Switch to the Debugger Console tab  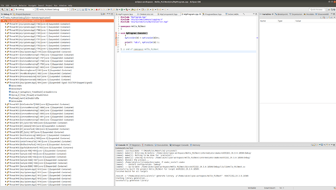coord(179,145)
